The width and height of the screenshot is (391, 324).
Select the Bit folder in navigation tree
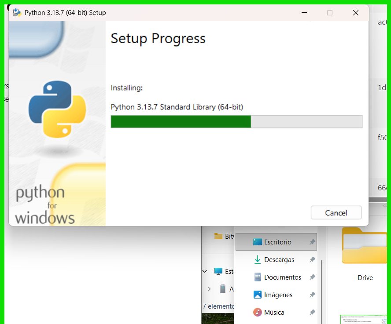tap(225, 236)
